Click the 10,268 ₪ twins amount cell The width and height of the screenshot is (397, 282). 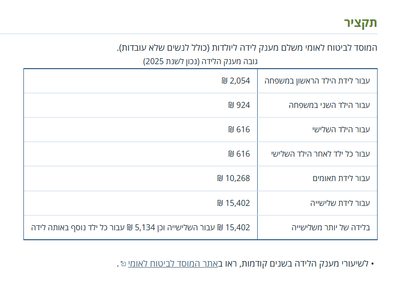pos(233,178)
